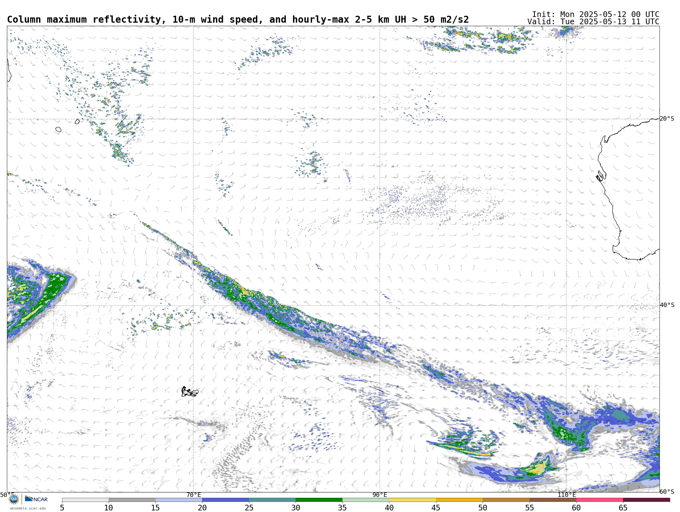Image resolution: width=680 pixels, height=512 pixels.
Task: Click the colorbar tick label 30
Action: click(x=296, y=508)
